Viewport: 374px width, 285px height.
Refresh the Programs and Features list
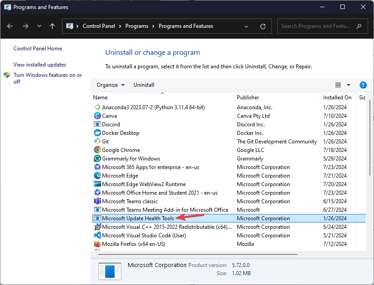point(263,26)
